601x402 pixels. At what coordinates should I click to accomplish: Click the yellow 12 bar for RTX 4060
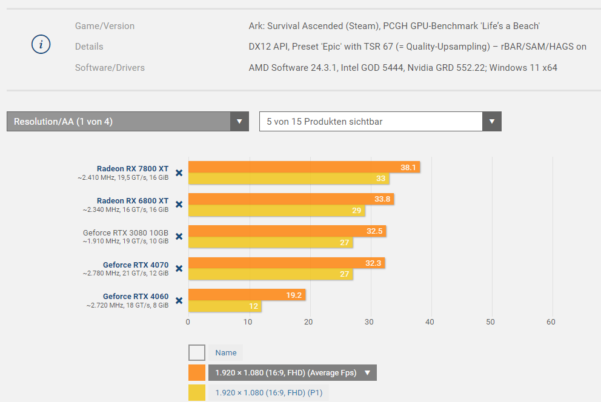click(225, 306)
